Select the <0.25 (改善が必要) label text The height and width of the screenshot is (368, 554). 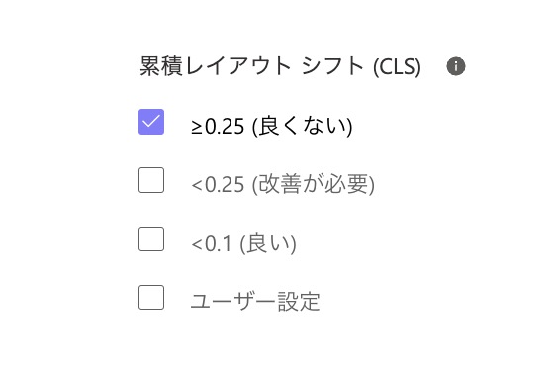click(x=283, y=184)
